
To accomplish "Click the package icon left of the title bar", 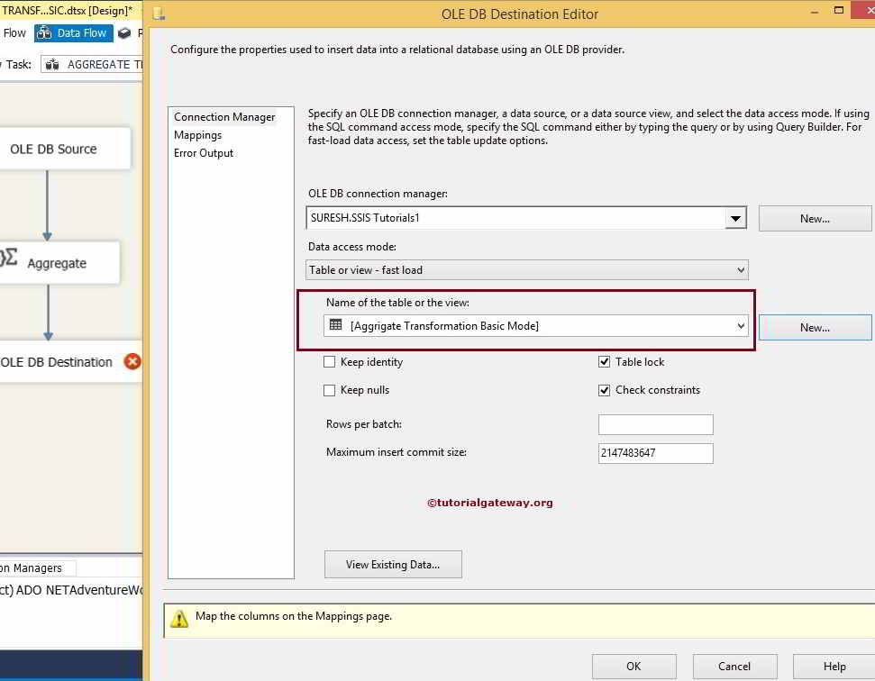I will (x=158, y=14).
